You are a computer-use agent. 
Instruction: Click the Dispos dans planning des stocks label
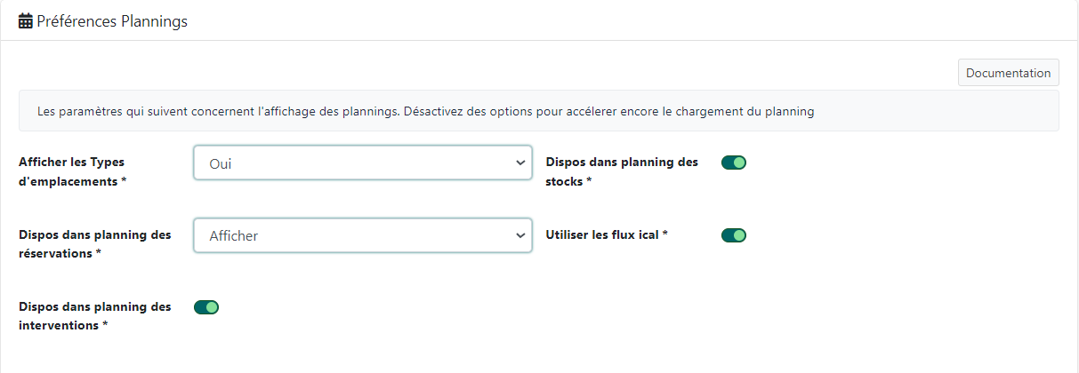click(622, 171)
